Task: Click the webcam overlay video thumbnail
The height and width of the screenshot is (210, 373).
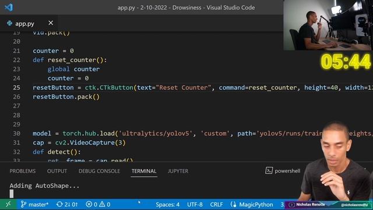Action: tap(328, 24)
